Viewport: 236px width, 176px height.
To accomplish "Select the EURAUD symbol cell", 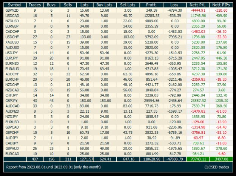I will tap(15, 69).
